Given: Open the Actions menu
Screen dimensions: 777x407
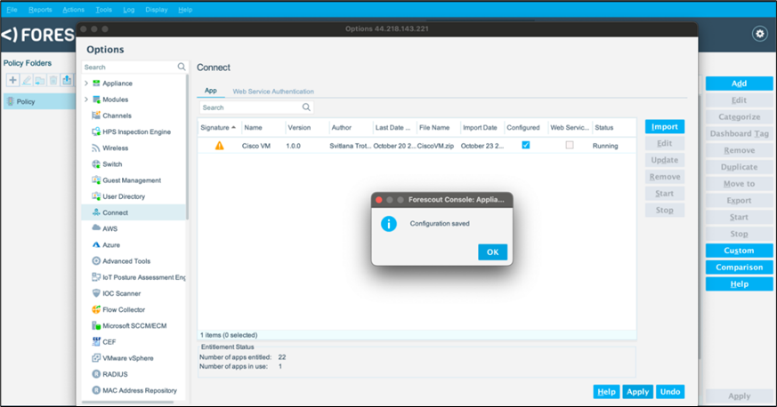Looking at the screenshot, I should pyautogui.click(x=73, y=10).
